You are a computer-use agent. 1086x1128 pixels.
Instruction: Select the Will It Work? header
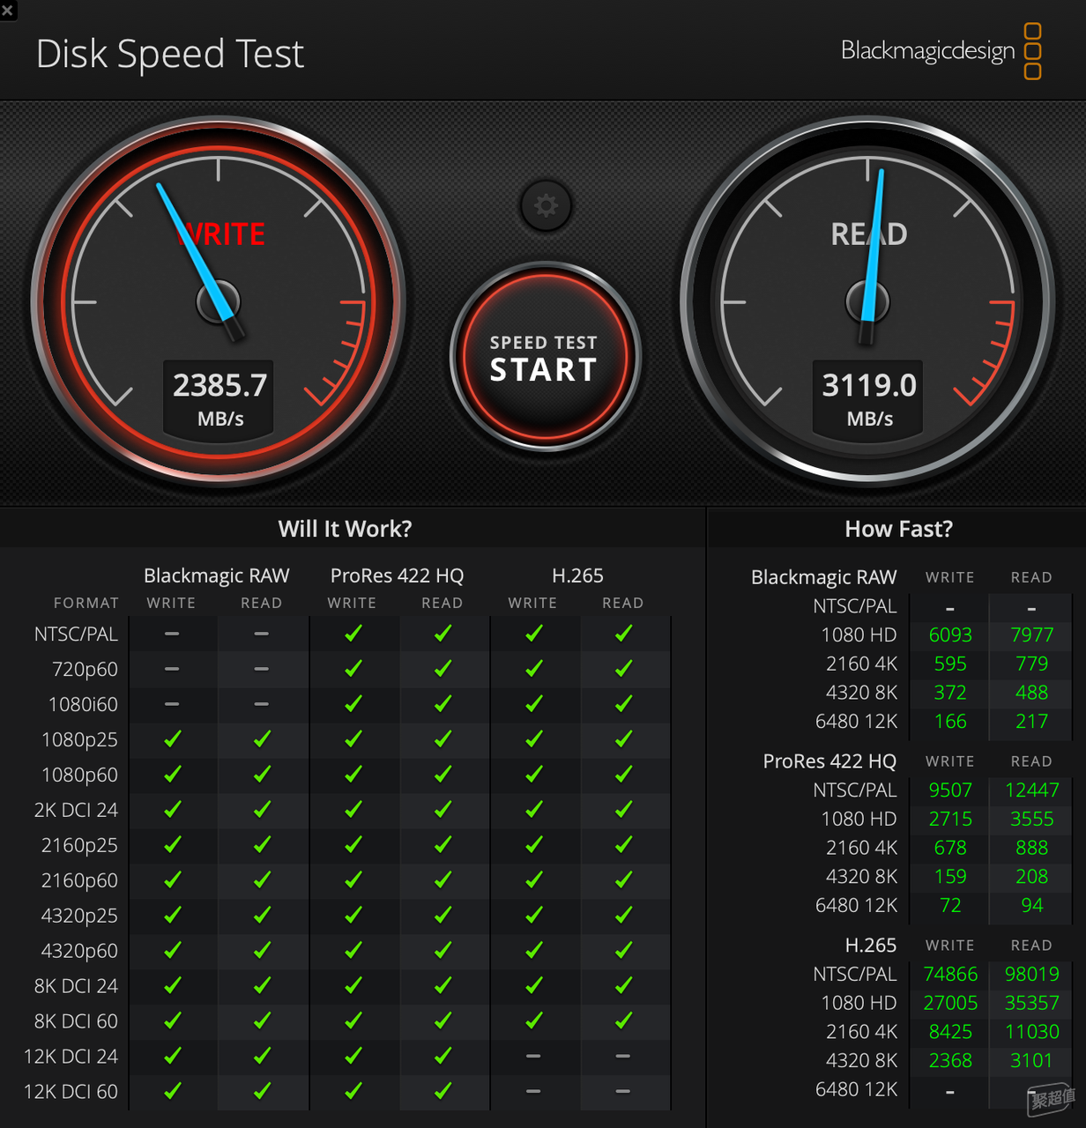[345, 529]
